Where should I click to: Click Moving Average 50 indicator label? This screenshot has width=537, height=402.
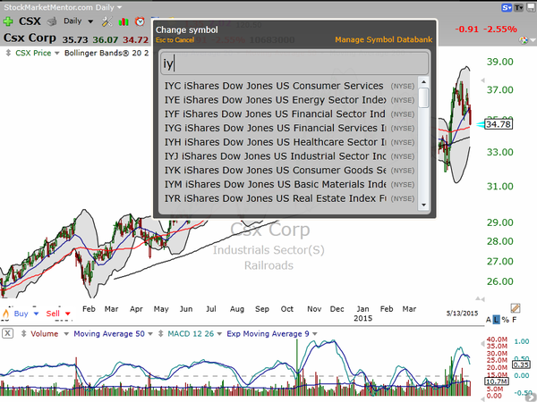(x=109, y=333)
